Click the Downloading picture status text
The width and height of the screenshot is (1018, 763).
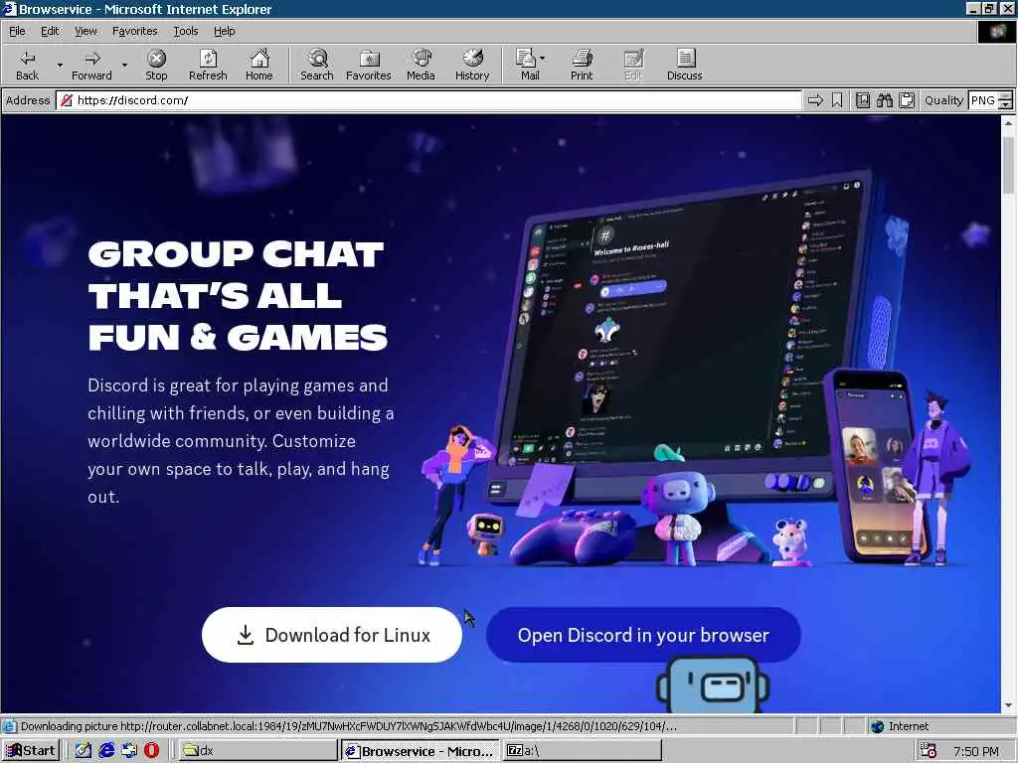pos(349,726)
